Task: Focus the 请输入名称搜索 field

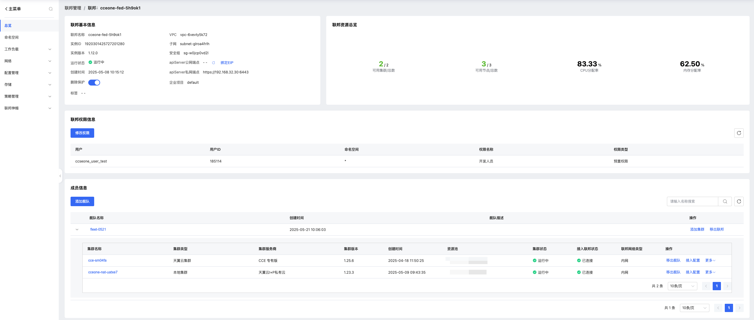Action: pyautogui.click(x=692, y=201)
